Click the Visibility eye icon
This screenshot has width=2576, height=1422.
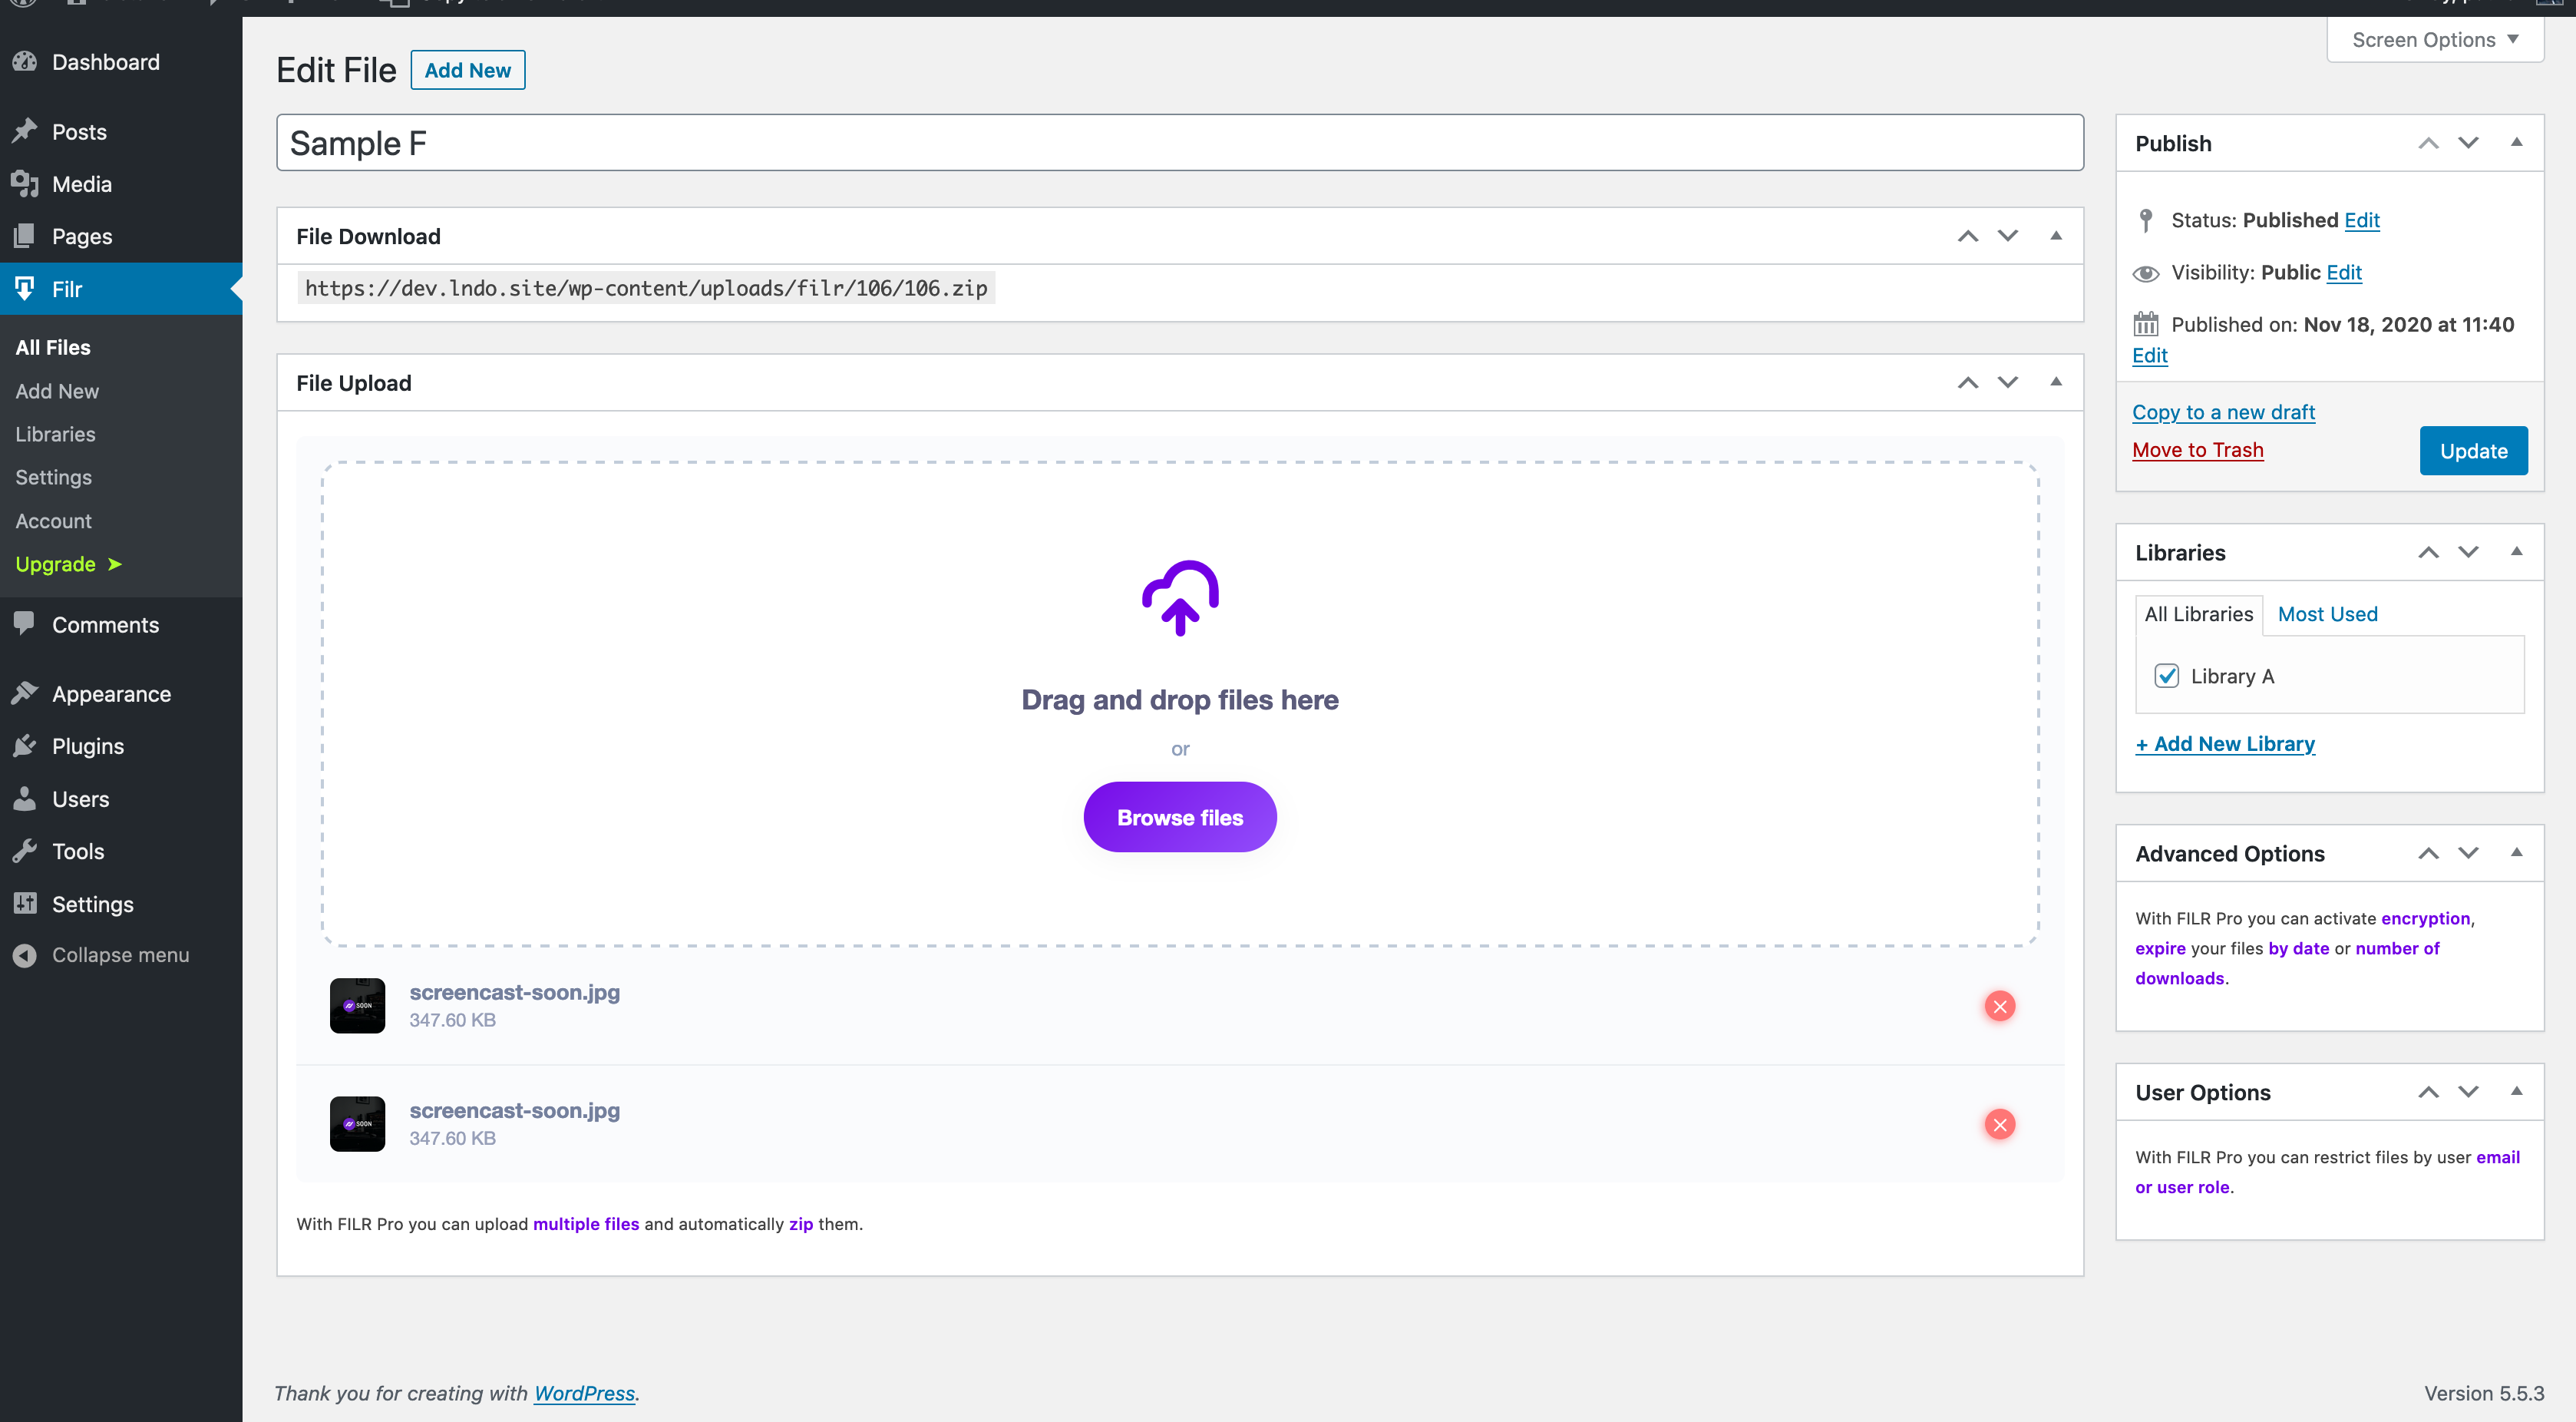tap(2146, 273)
